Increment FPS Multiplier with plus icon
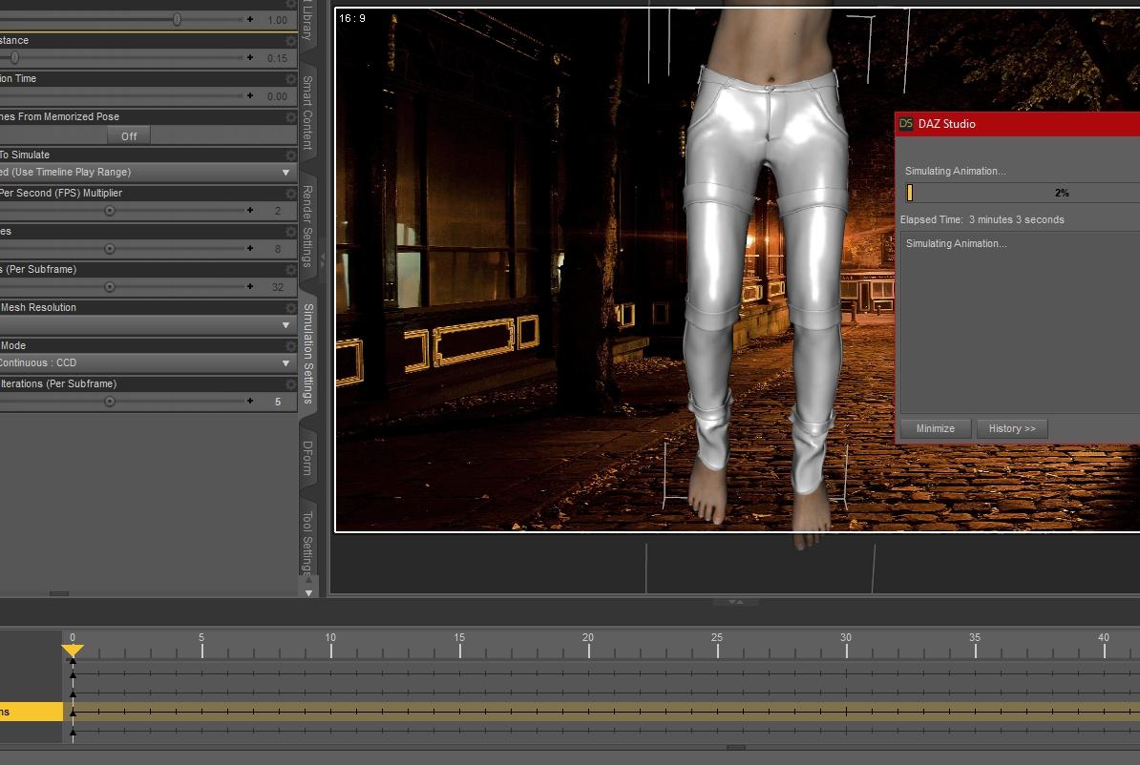This screenshot has height=765, width=1140. coord(250,211)
